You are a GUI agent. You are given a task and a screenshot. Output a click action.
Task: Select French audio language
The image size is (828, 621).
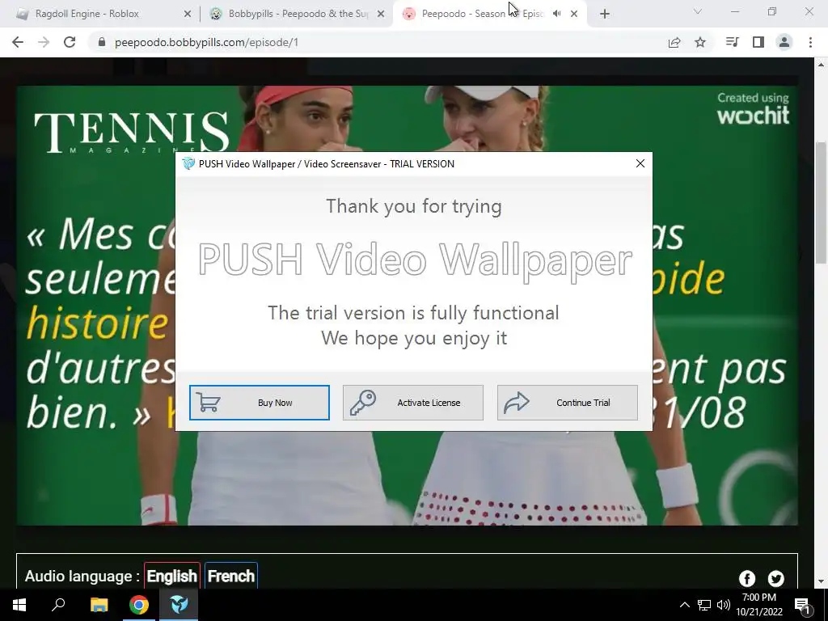click(230, 576)
